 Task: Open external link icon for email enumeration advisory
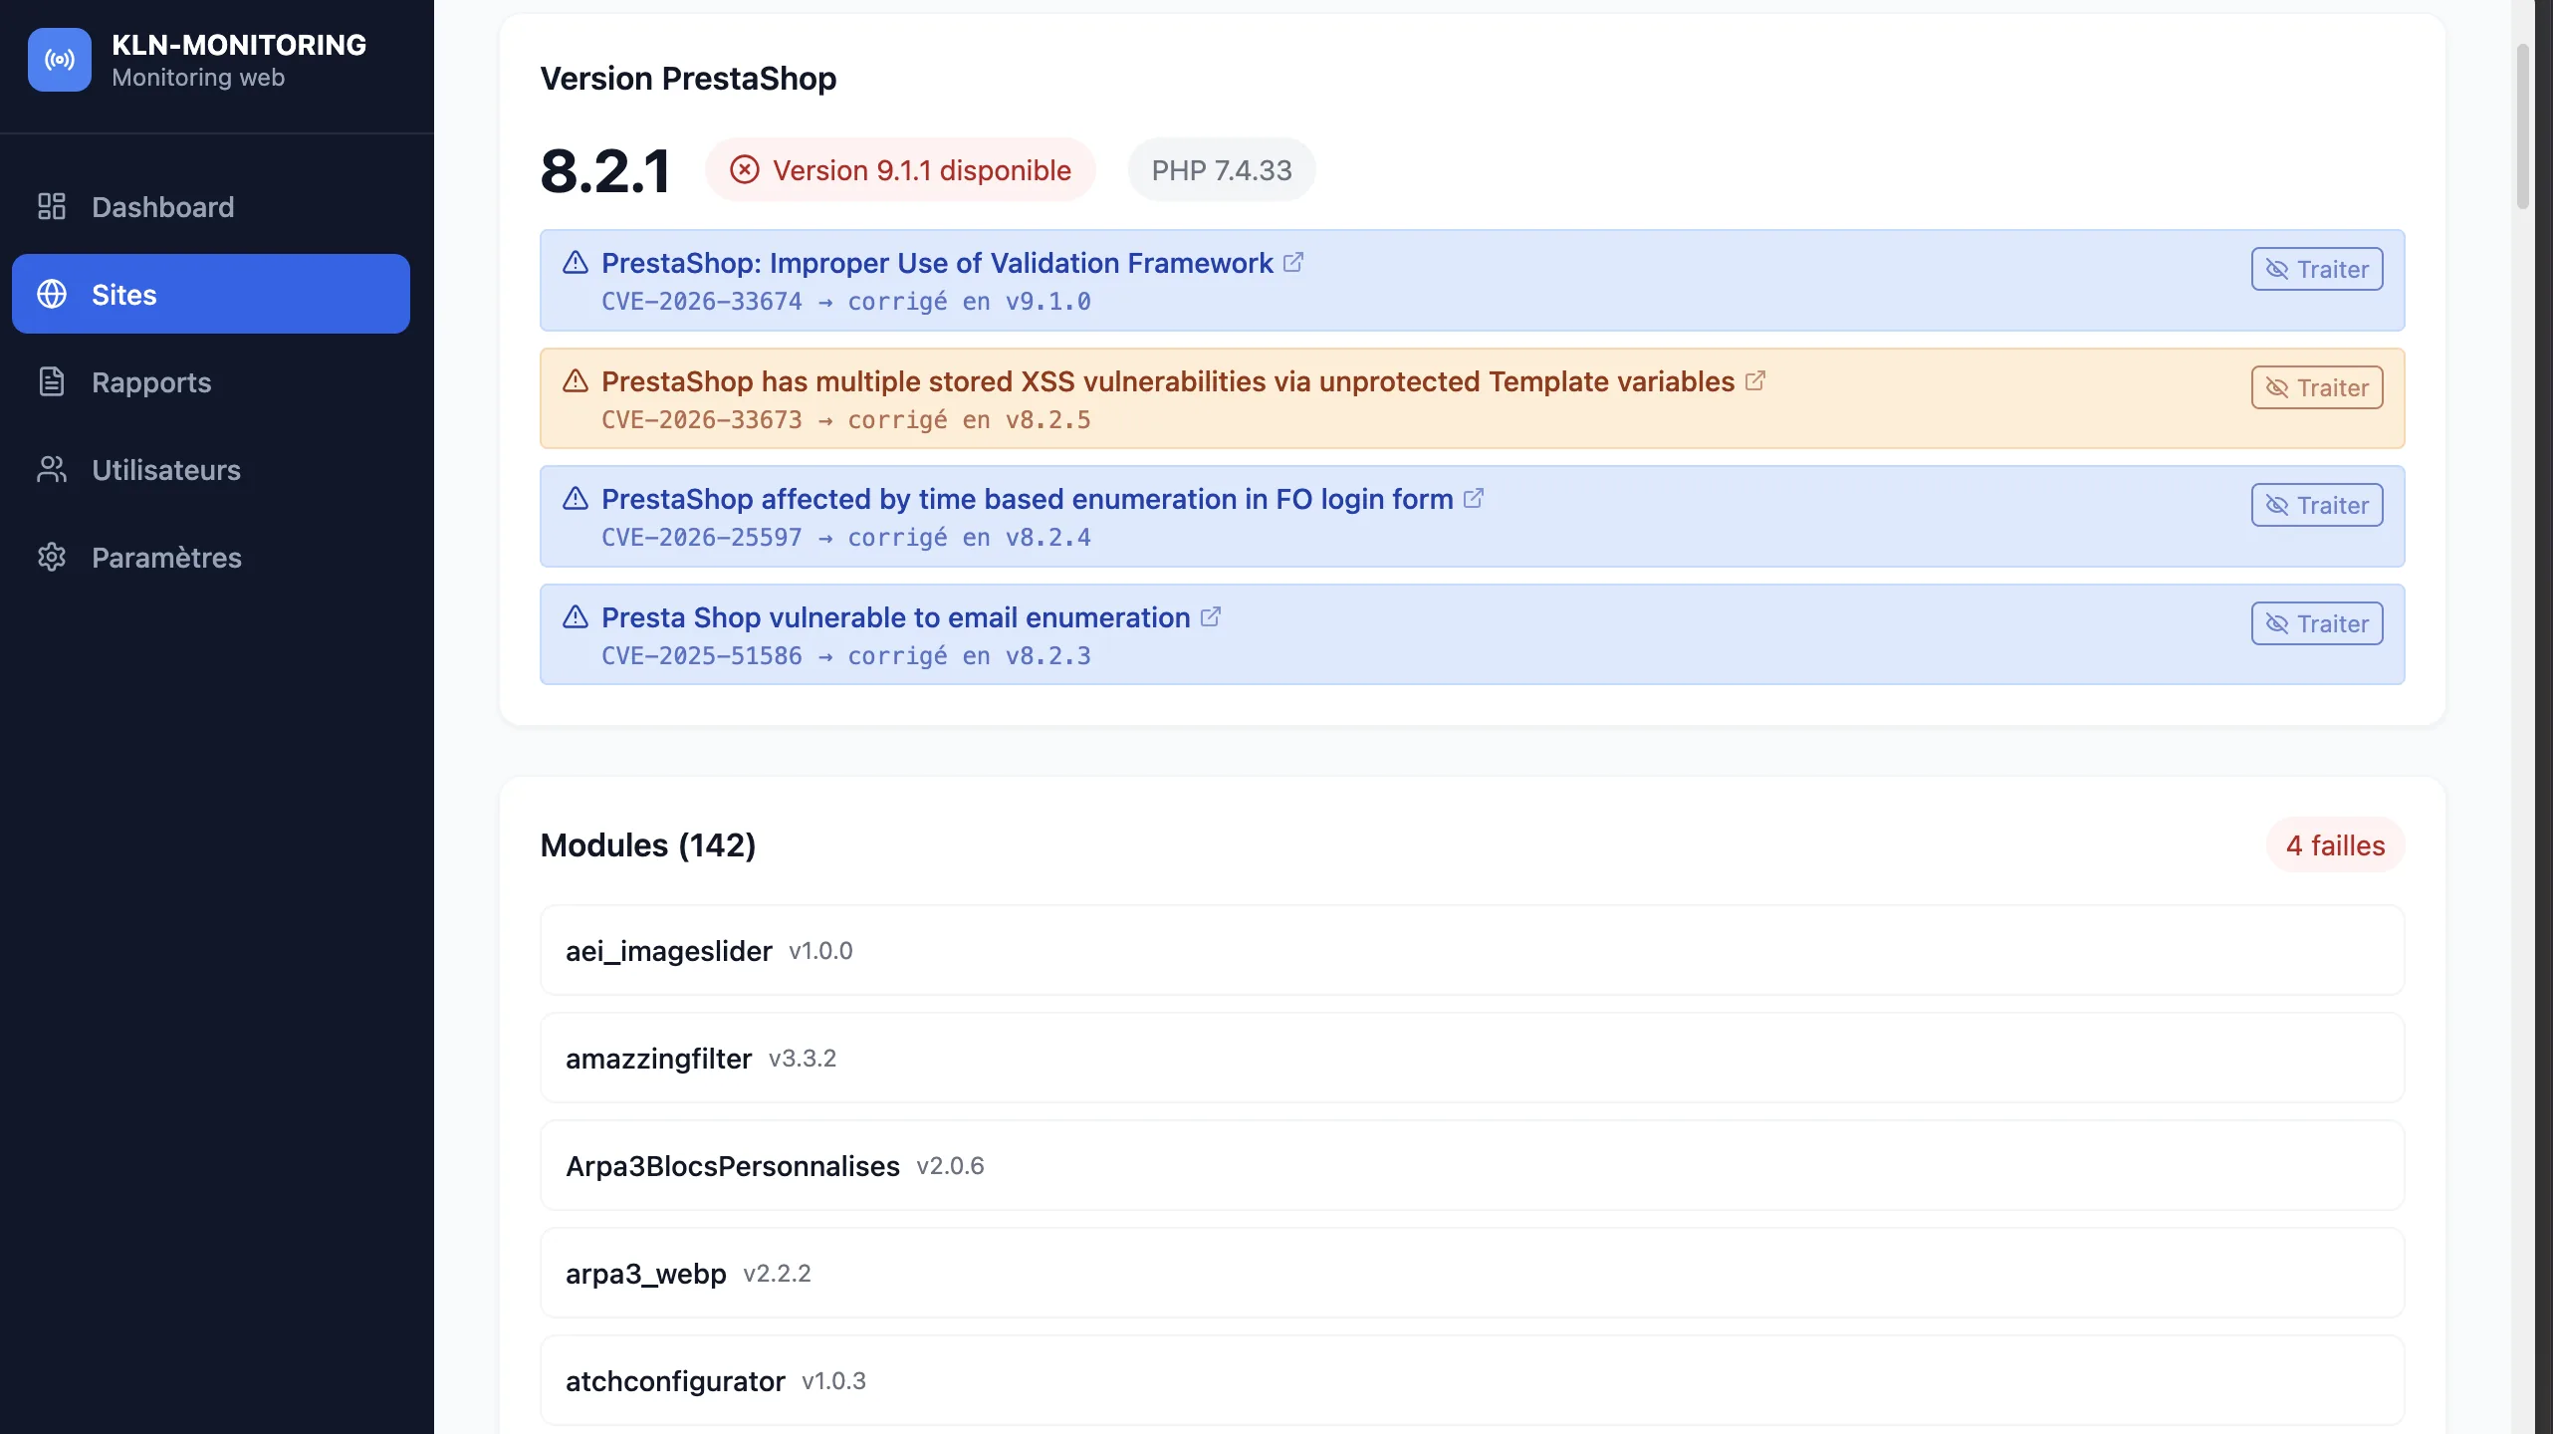click(x=1211, y=616)
